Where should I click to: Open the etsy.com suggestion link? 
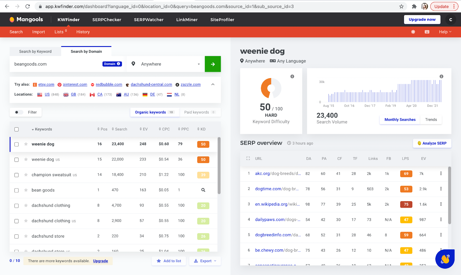tap(46, 84)
